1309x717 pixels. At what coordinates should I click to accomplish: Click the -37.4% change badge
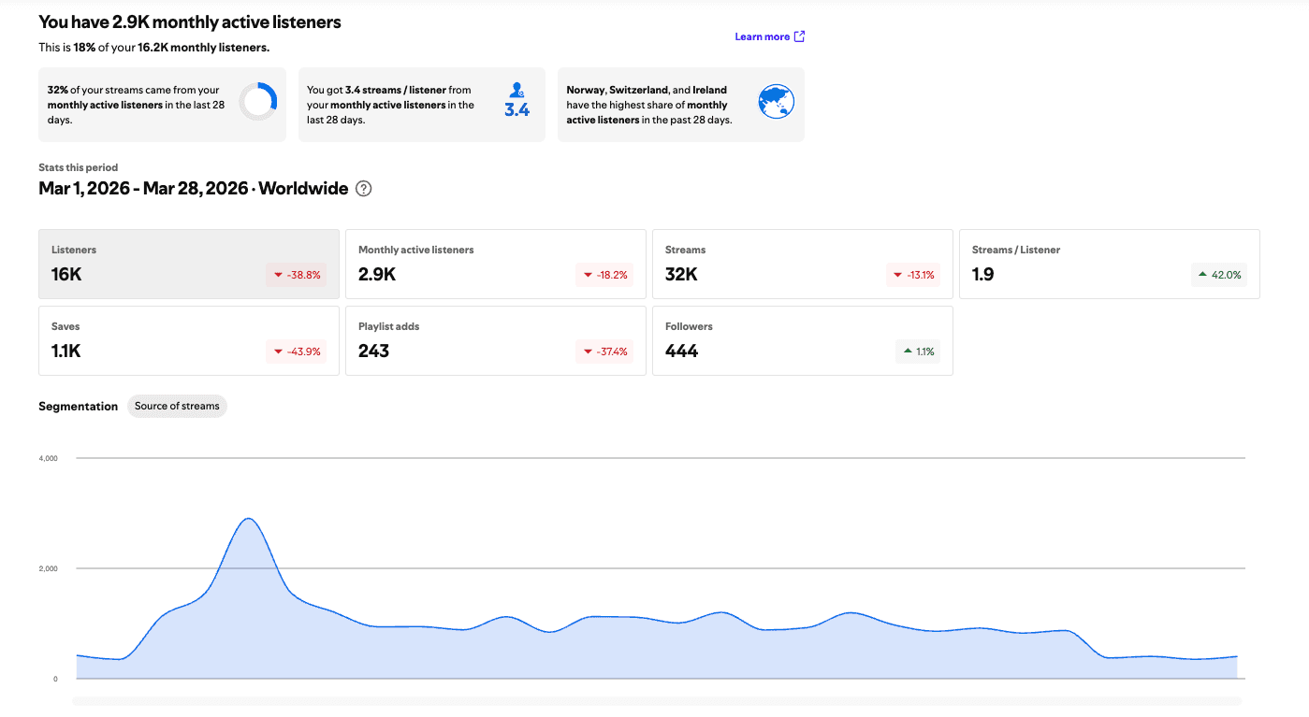click(x=604, y=351)
